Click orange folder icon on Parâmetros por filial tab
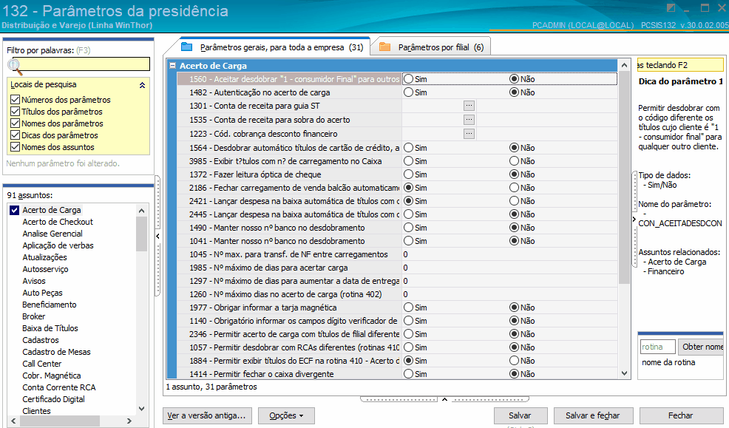This screenshot has height=428, width=729. click(385, 47)
